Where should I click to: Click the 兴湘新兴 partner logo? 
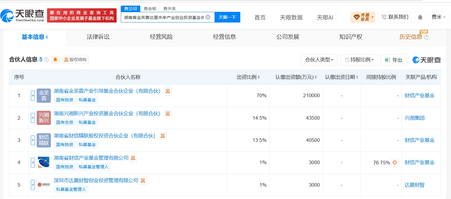click(x=44, y=118)
